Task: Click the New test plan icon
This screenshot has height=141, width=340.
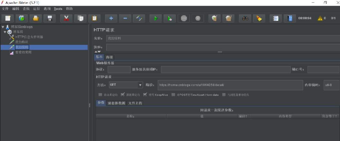Action: tap(8, 18)
